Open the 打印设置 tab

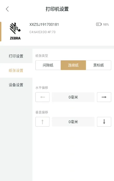pyautogui.click(x=16, y=56)
